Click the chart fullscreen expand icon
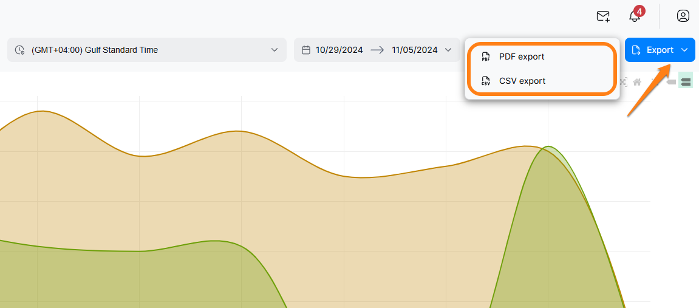The height and width of the screenshot is (308, 699). click(623, 82)
